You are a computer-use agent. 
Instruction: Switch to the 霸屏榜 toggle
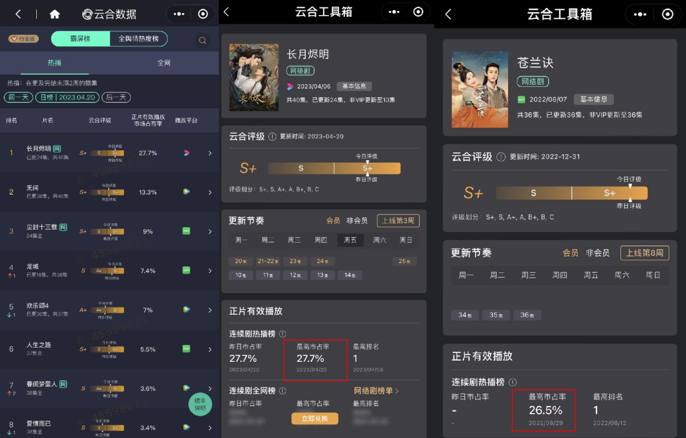(x=80, y=39)
